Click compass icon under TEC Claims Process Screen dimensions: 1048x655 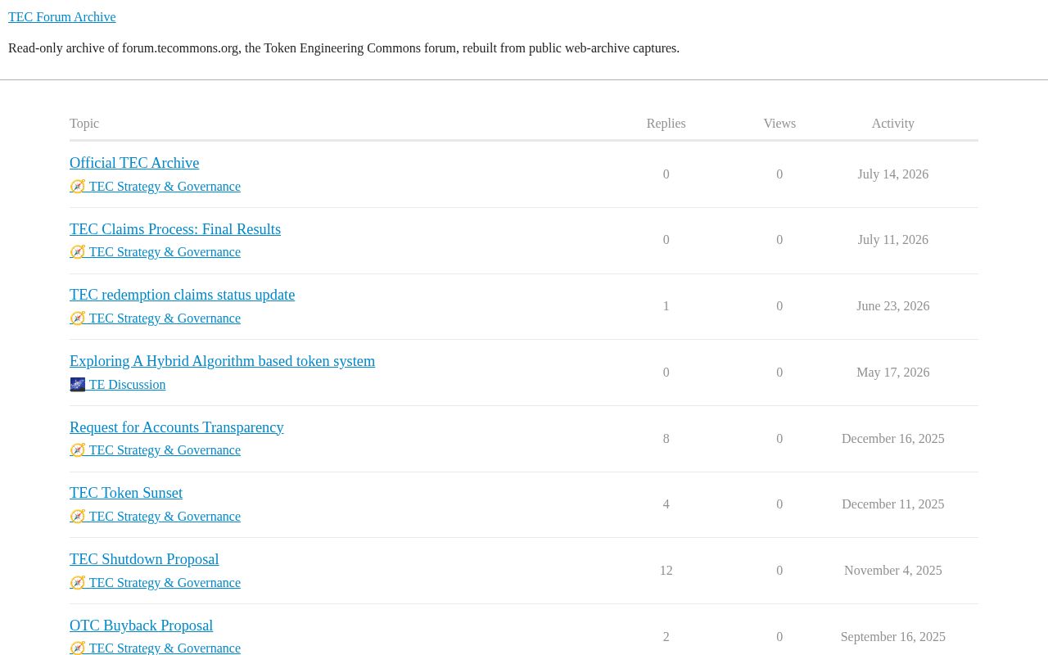tap(78, 252)
